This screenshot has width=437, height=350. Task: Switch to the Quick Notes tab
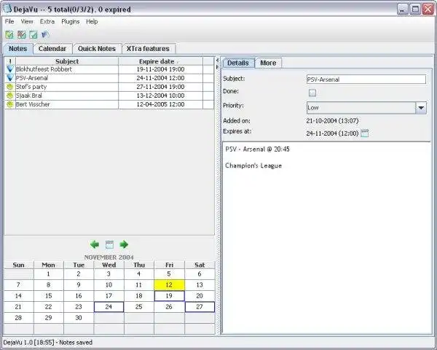pyautogui.click(x=97, y=49)
